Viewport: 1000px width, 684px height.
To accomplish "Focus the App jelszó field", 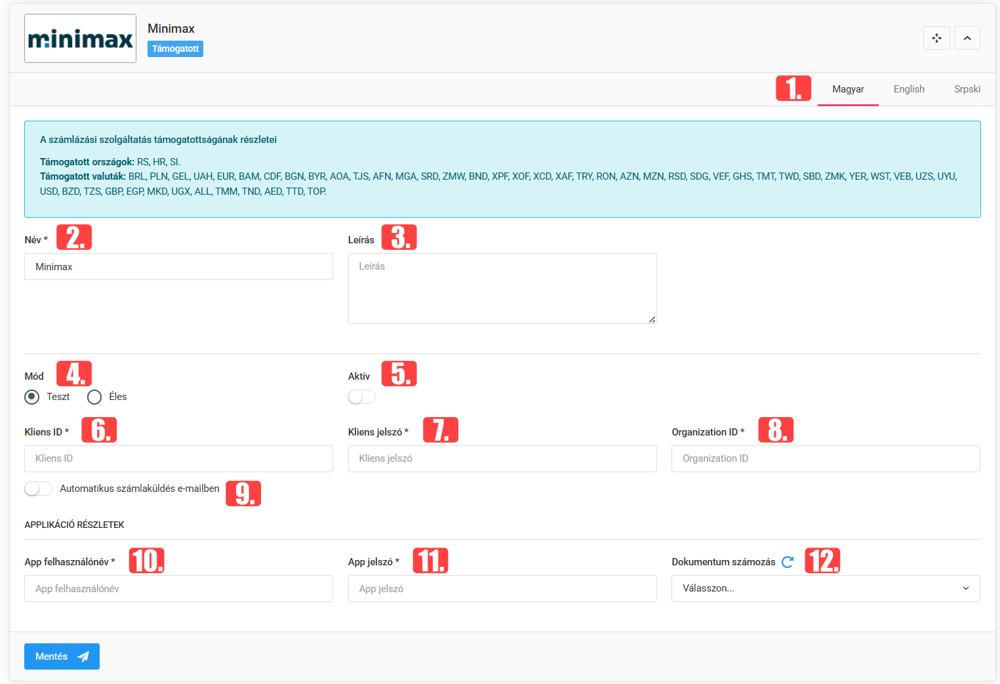I will click(x=502, y=588).
